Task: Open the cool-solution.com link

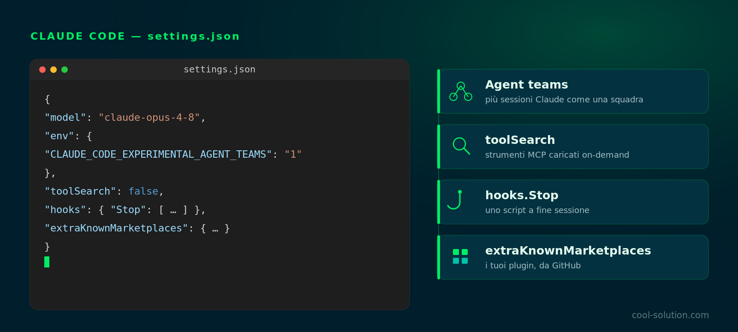Action: click(670, 315)
